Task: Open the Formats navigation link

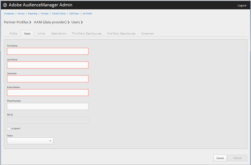Action: tap(45, 13)
